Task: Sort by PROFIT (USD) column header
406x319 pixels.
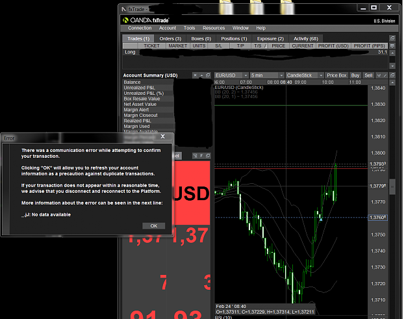Action: (x=333, y=46)
